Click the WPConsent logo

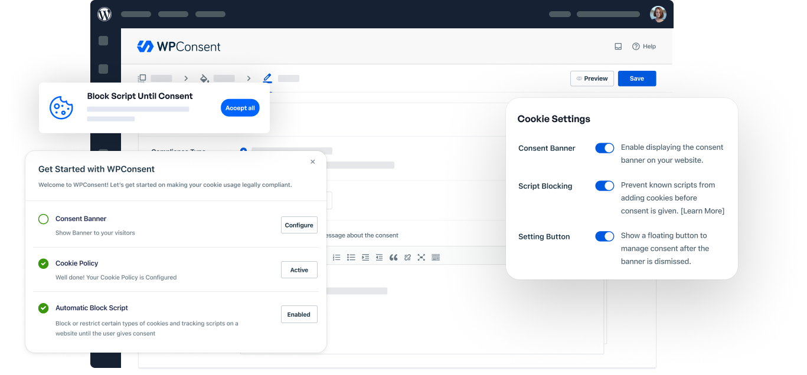(x=179, y=47)
